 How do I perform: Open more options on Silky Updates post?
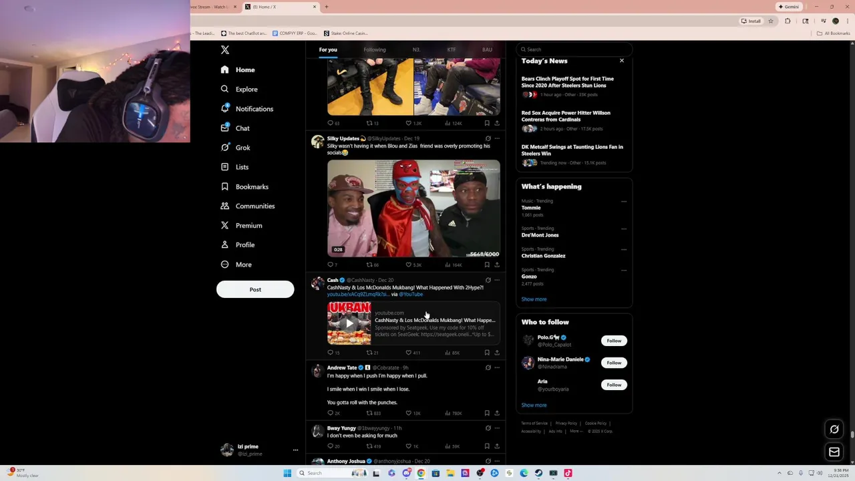(x=496, y=138)
